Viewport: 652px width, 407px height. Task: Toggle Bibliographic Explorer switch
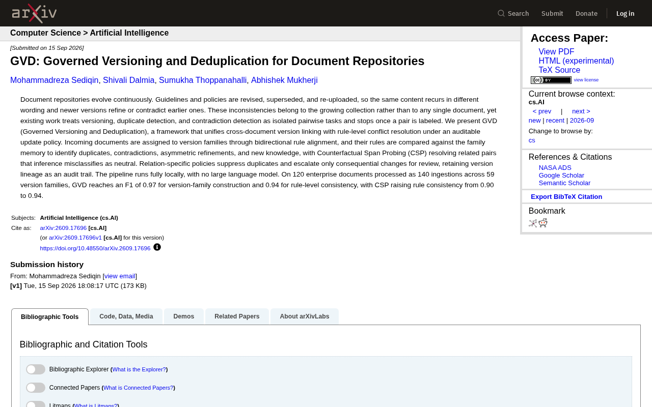pyautogui.click(x=36, y=369)
